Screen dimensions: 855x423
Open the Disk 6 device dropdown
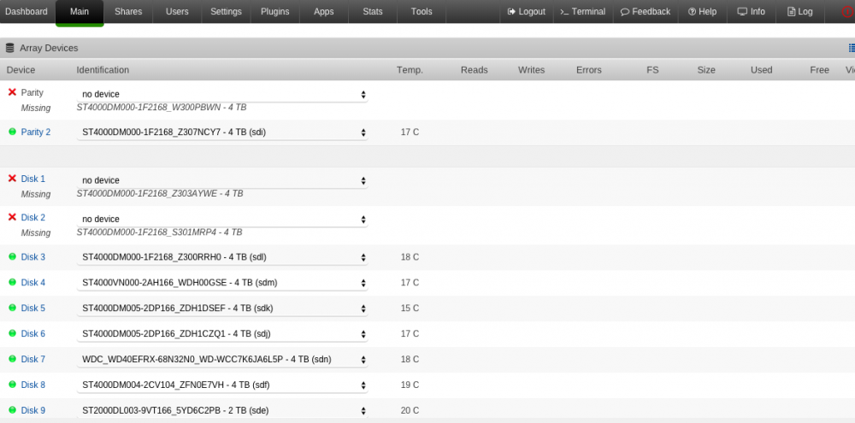click(x=222, y=333)
